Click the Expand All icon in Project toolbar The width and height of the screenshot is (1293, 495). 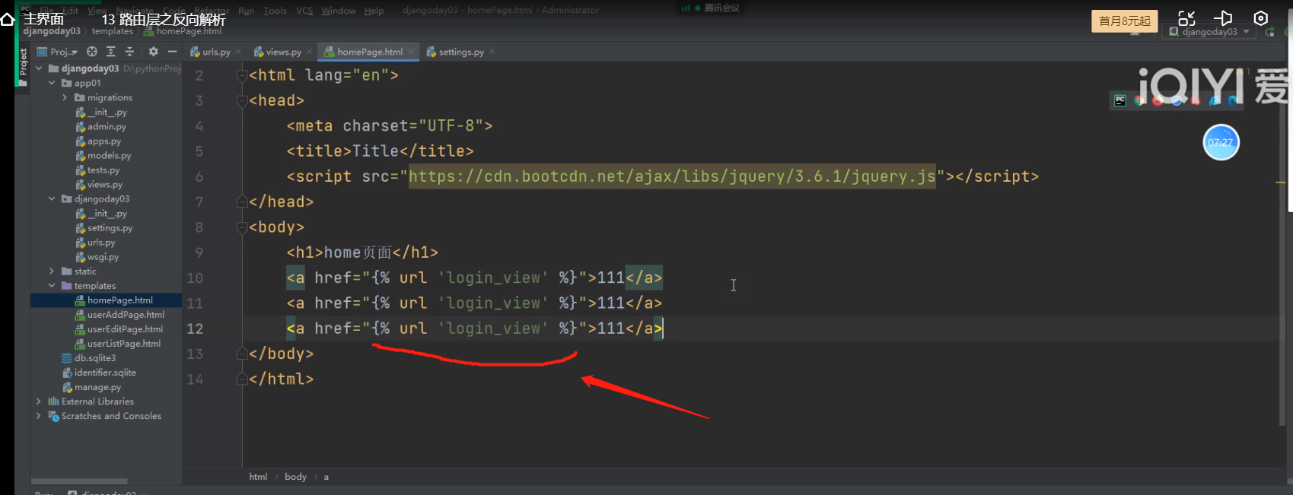pos(110,52)
